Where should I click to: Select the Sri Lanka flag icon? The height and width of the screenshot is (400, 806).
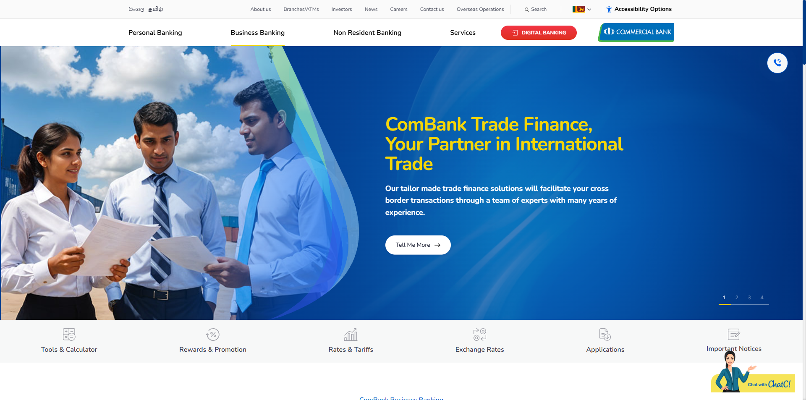(x=579, y=9)
